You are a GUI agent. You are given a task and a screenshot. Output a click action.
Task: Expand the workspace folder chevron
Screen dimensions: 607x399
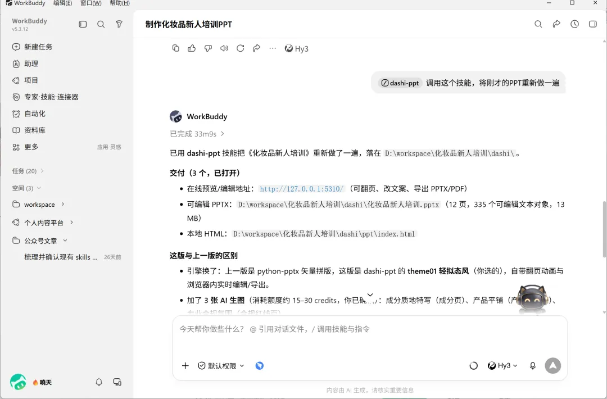pos(63,204)
